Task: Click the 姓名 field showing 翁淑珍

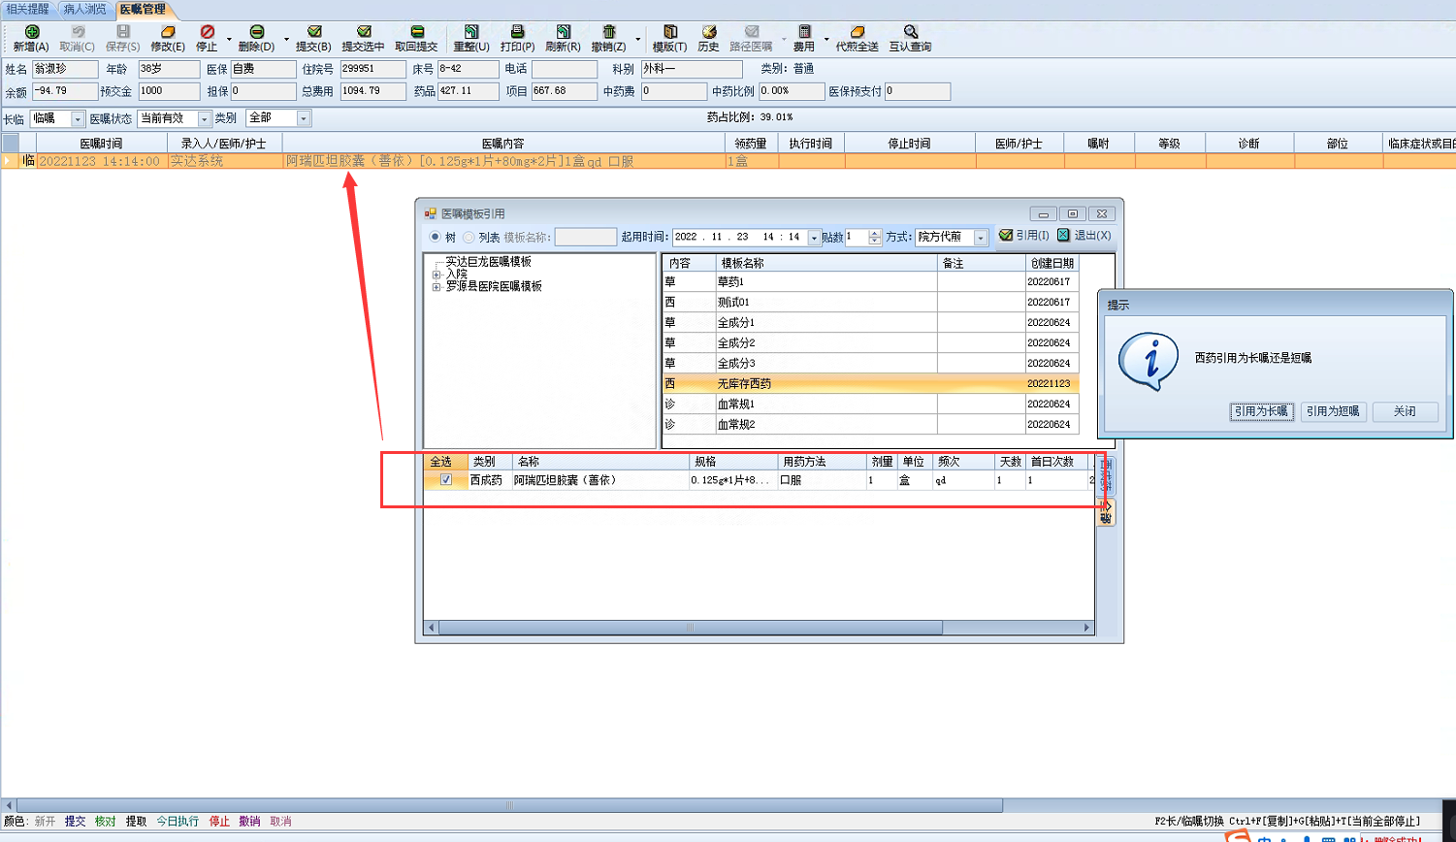Action: 65,70
